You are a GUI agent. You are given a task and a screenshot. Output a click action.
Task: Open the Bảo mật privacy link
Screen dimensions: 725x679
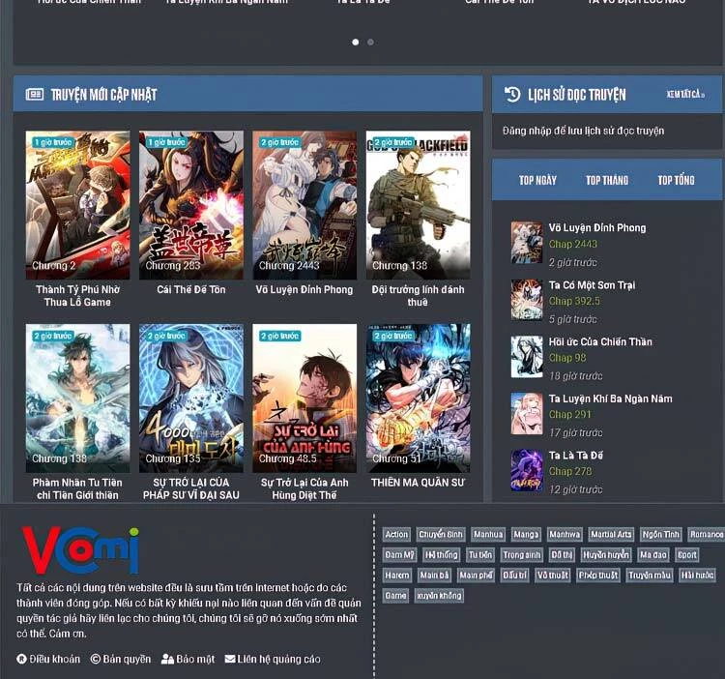[188, 660]
